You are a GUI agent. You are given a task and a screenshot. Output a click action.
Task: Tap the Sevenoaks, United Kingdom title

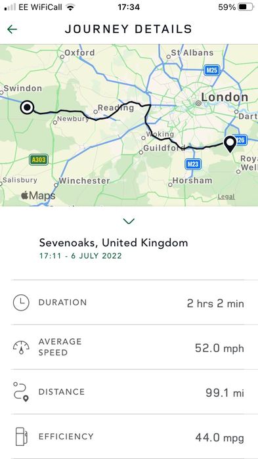coord(114,243)
